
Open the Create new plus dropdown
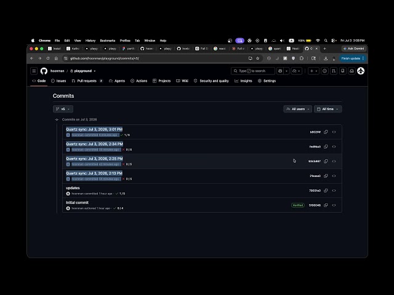tap(313, 71)
